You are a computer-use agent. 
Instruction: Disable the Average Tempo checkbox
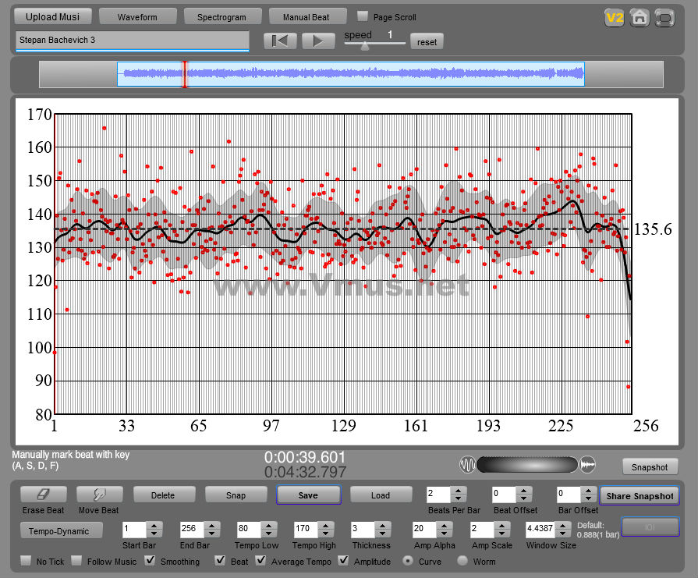tap(260, 560)
